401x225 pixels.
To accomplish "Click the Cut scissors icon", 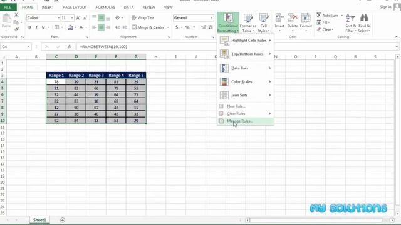I will click(16, 15).
